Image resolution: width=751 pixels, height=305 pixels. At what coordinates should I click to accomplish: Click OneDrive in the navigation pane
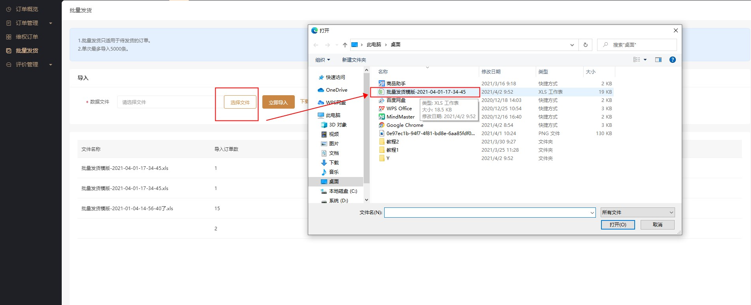coord(336,90)
